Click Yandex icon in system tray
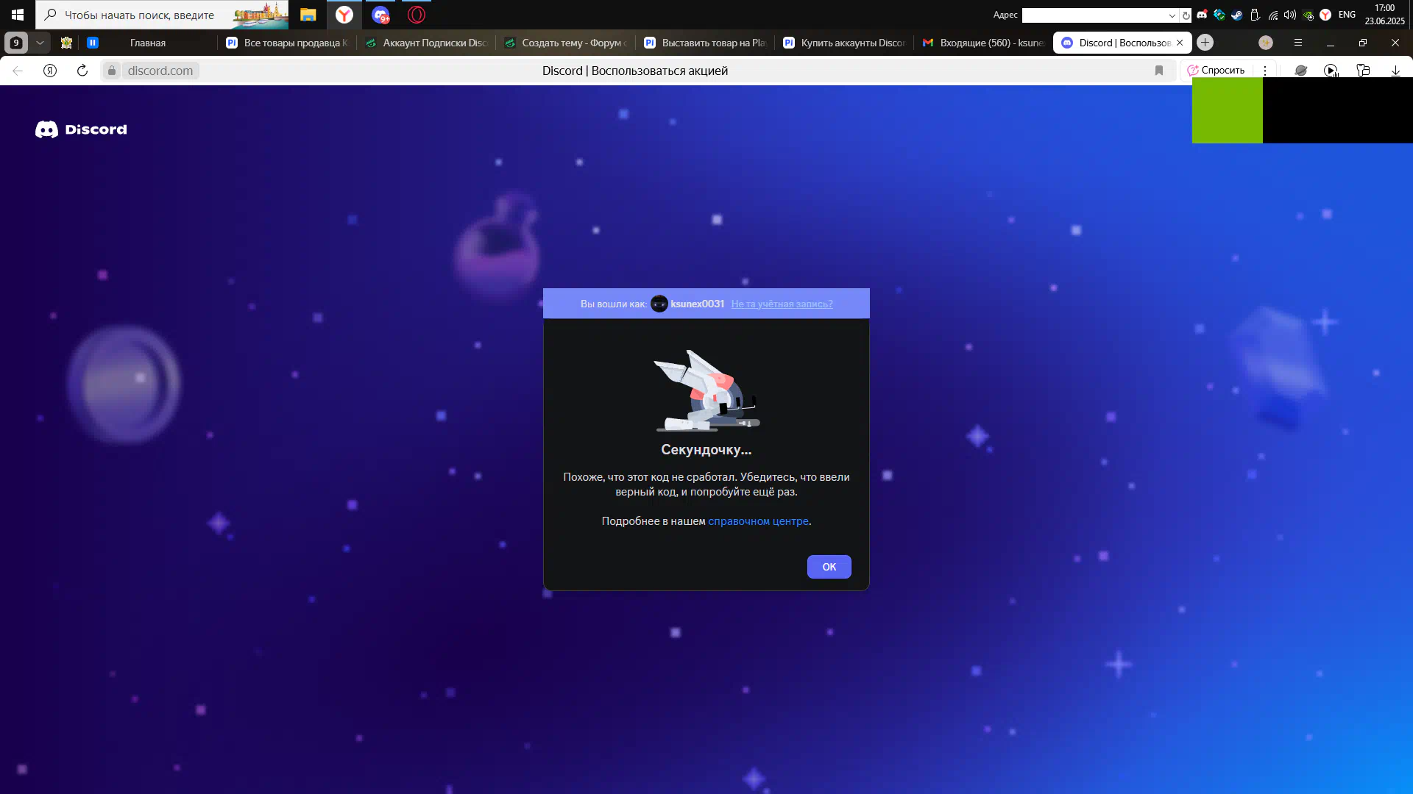The width and height of the screenshot is (1413, 794). (x=1325, y=15)
